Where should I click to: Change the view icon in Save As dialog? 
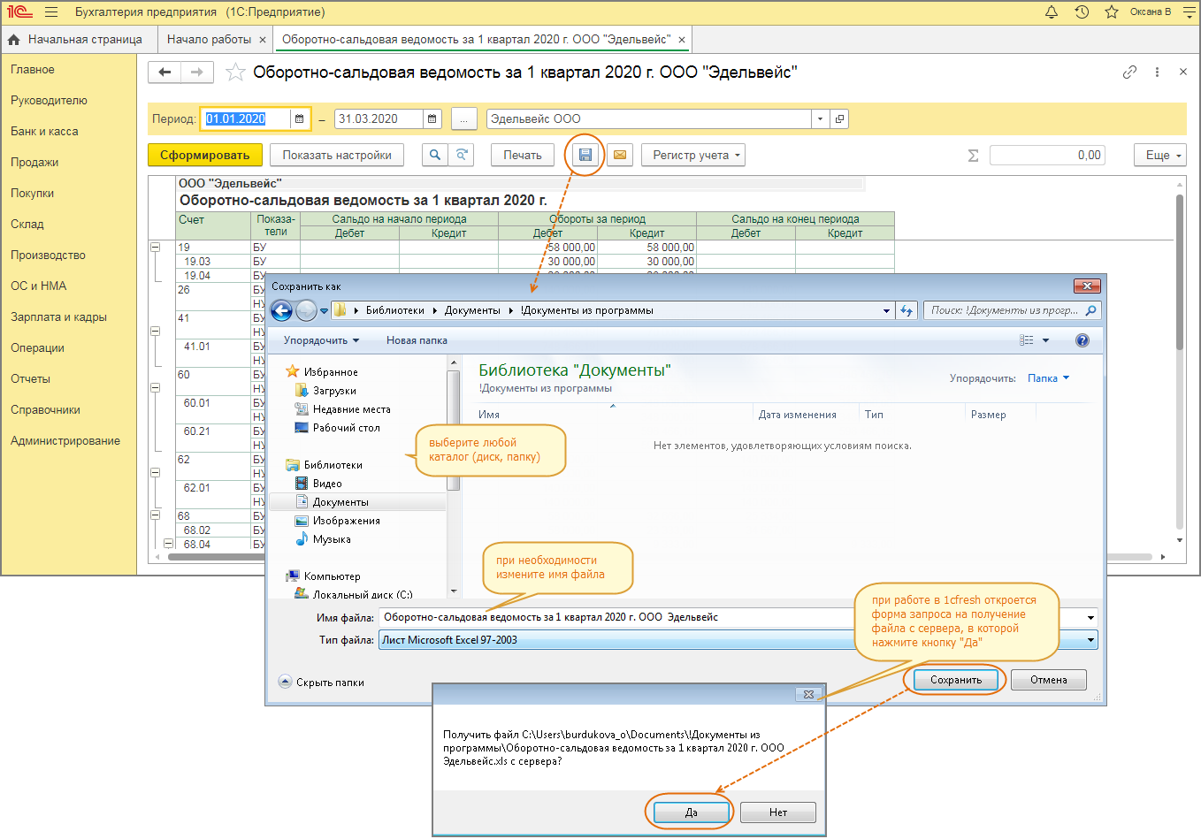coord(1026,340)
